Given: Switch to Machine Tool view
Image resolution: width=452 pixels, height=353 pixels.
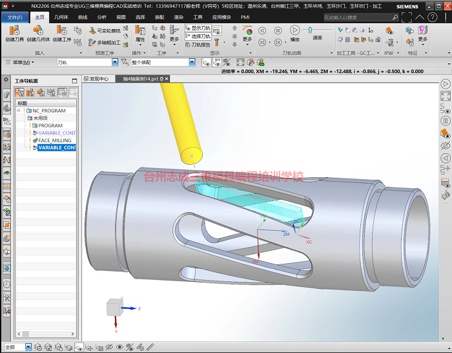Looking at the screenshot, I should [30, 92].
